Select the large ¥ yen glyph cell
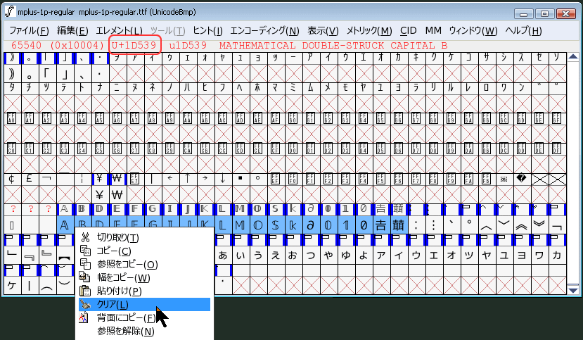This screenshot has width=583, height=340. (99, 194)
